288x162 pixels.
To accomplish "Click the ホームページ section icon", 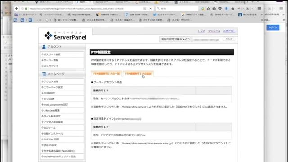I will click(x=44, y=74).
